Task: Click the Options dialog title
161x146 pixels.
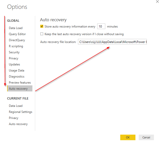Action: coord(17,7)
